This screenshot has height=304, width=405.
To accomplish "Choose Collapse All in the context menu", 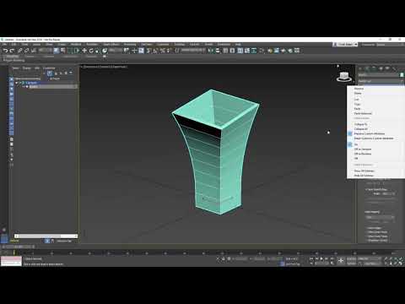I will pos(361,129).
